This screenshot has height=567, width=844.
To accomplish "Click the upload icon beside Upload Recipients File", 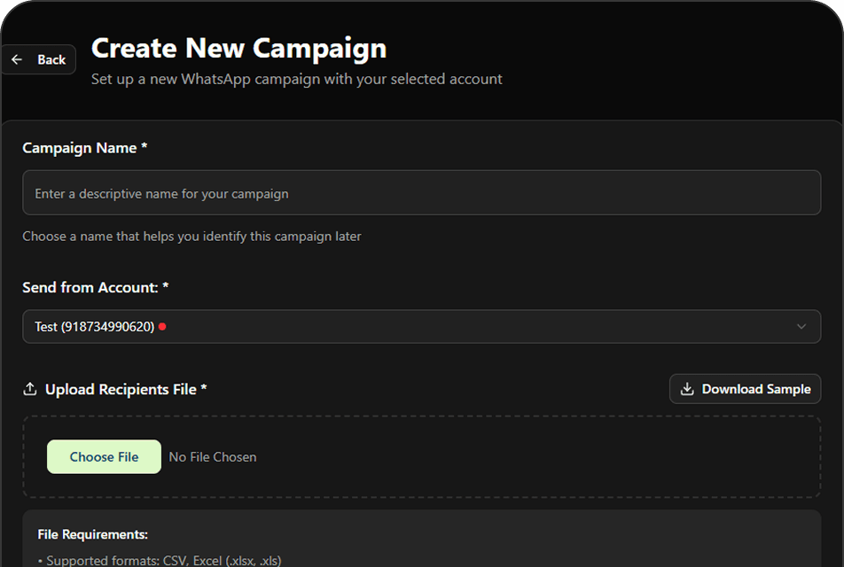I will [30, 389].
